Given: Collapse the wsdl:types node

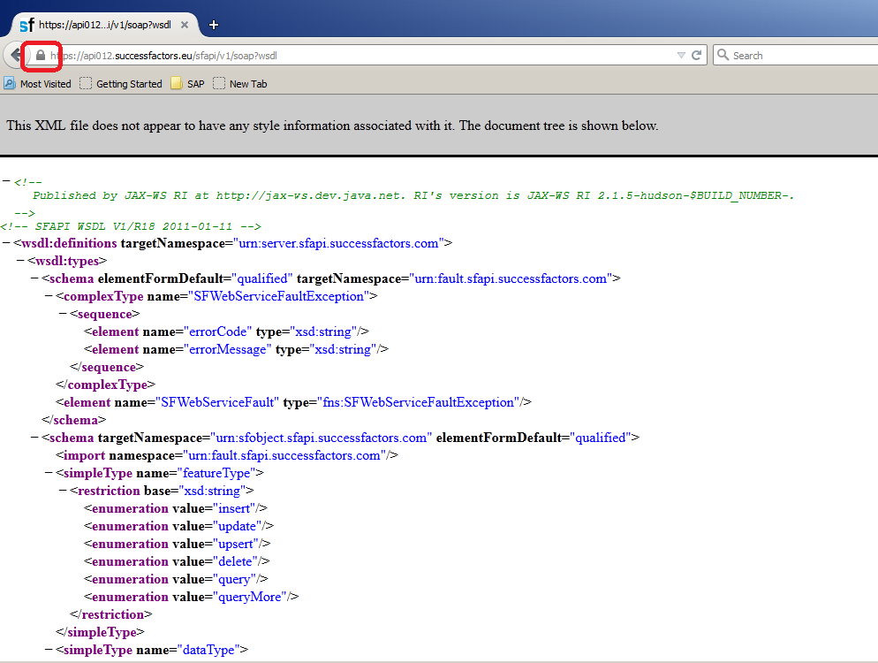Looking at the screenshot, I should [21, 261].
